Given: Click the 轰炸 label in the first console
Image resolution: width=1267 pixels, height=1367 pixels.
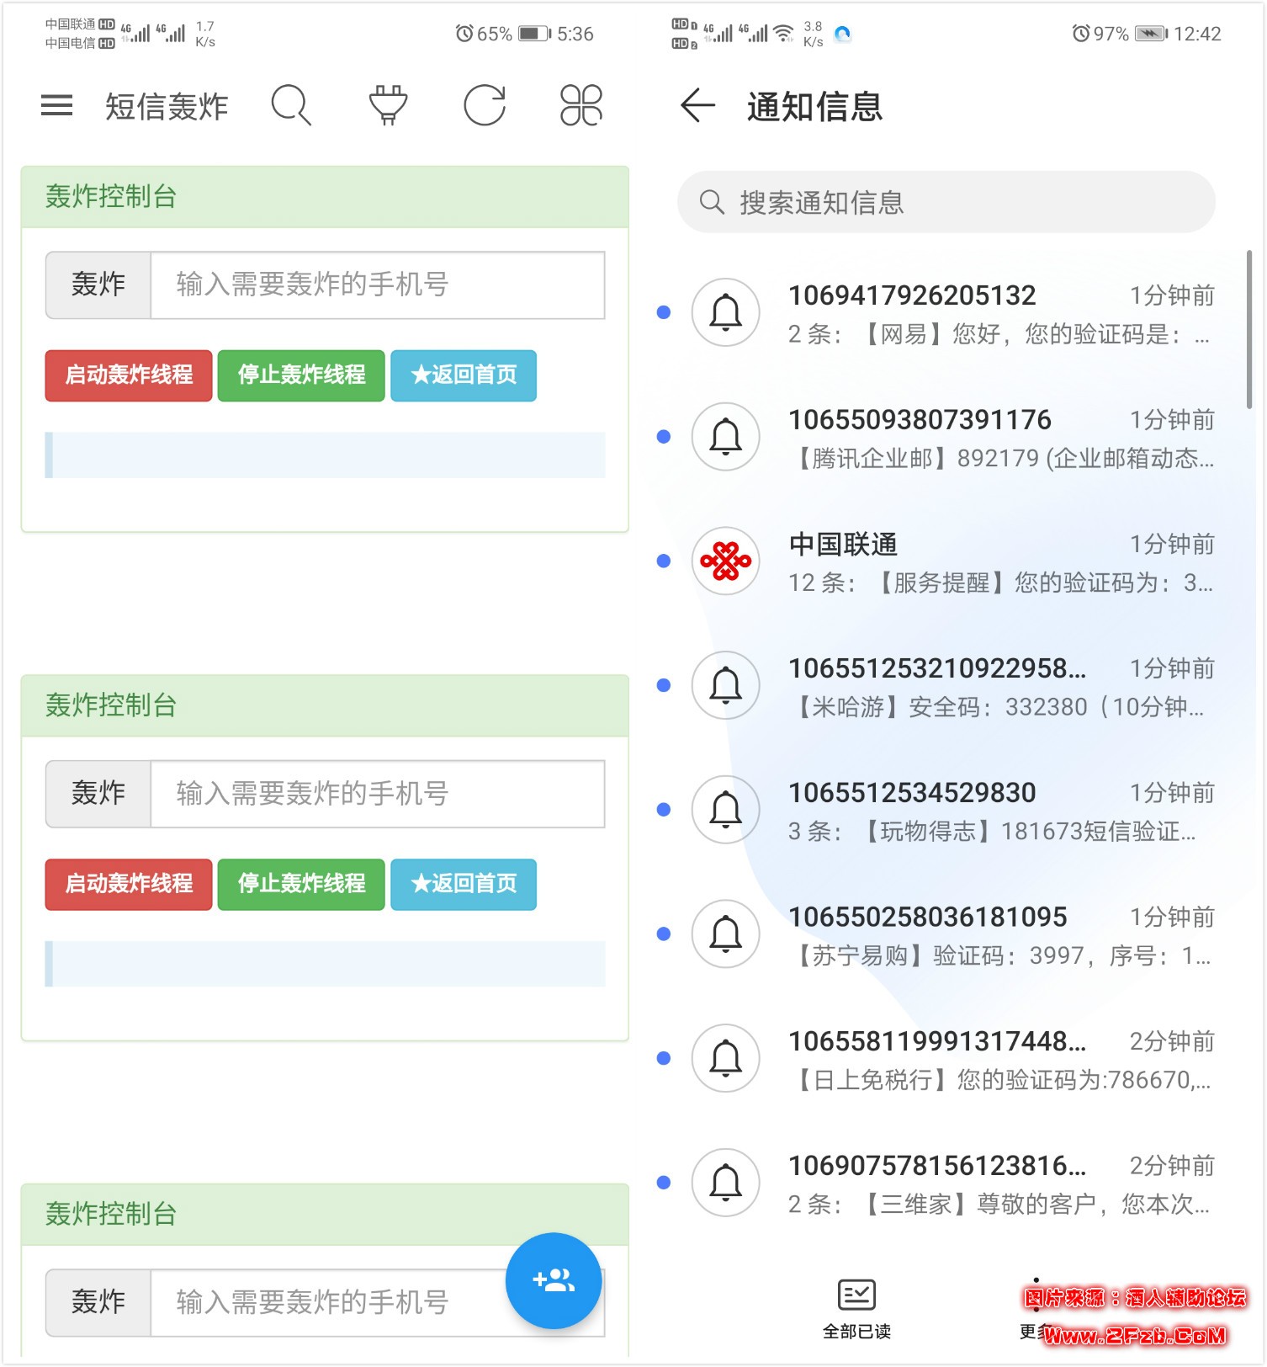Looking at the screenshot, I should coord(98,285).
